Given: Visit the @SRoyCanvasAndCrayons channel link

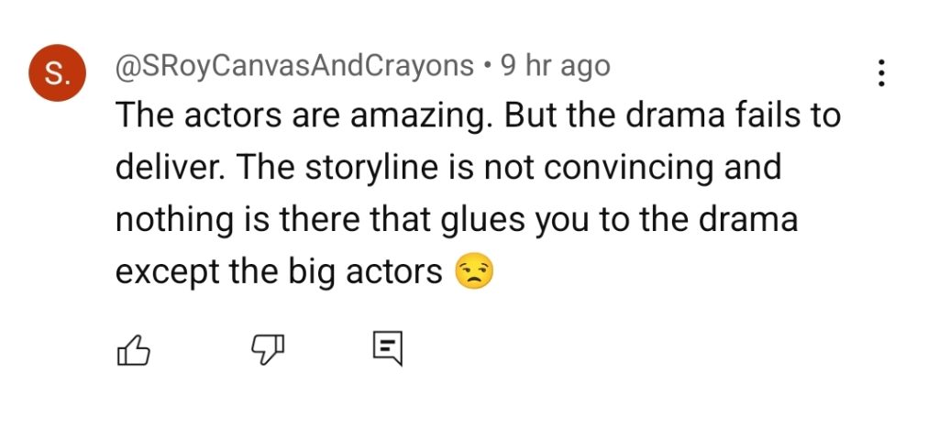Looking at the screenshot, I should tap(294, 67).
